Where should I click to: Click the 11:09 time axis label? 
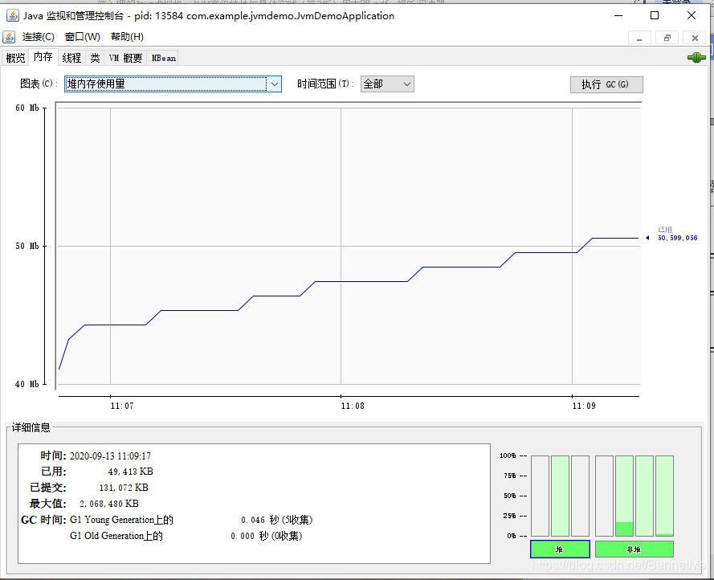(x=584, y=406)
